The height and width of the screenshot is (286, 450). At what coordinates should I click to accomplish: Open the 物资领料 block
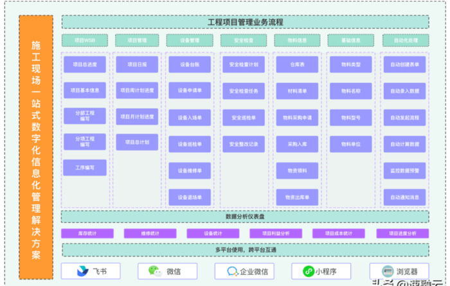[x=297, y=171]
